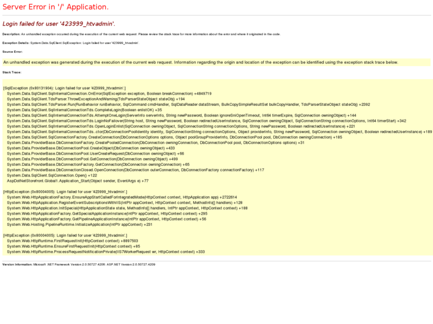The width and height of the screenshot is (433, 324).
Task: Click the 'PipelineRuntime.InitializeApplication' stack line
Action: [80, 225]
